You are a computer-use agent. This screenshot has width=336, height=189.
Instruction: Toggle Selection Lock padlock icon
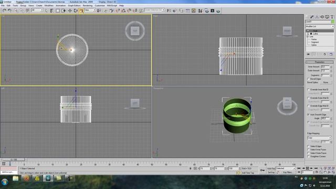pyautogui.click(x=190, y=169)
